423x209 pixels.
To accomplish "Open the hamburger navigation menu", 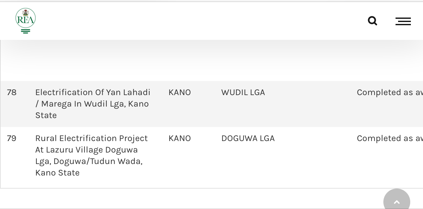I will click(403, 21).
